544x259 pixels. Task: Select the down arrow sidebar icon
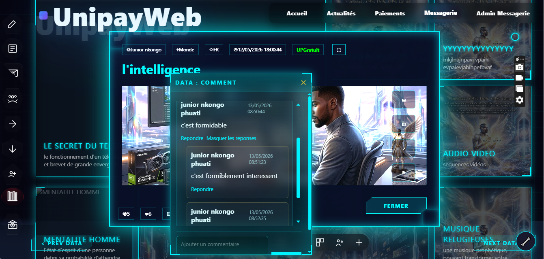point(12,149)
